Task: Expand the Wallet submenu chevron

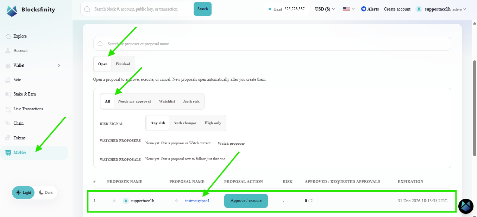Action: coord(59,65)
